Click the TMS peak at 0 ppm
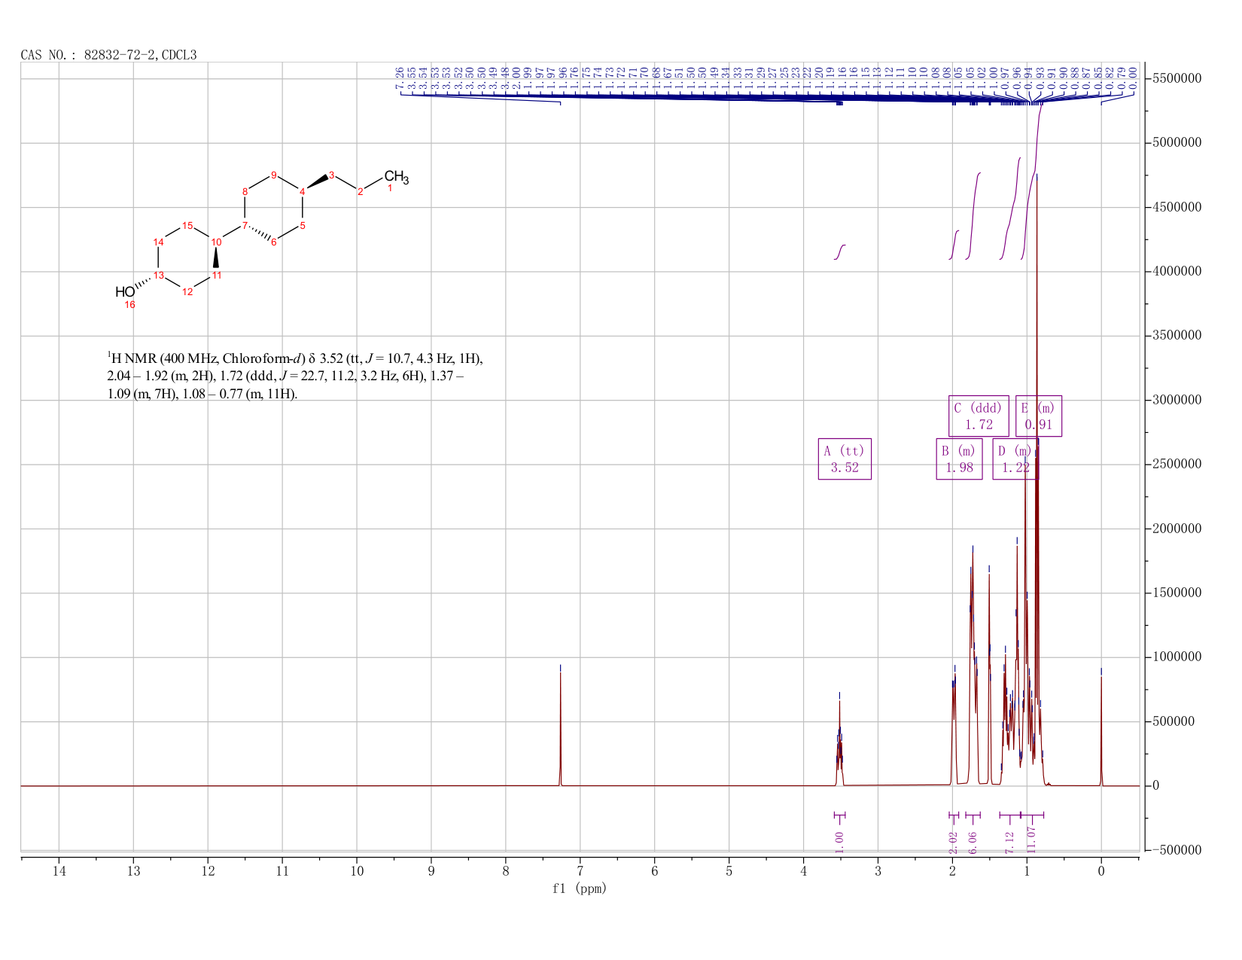 tap(1101, 727)
